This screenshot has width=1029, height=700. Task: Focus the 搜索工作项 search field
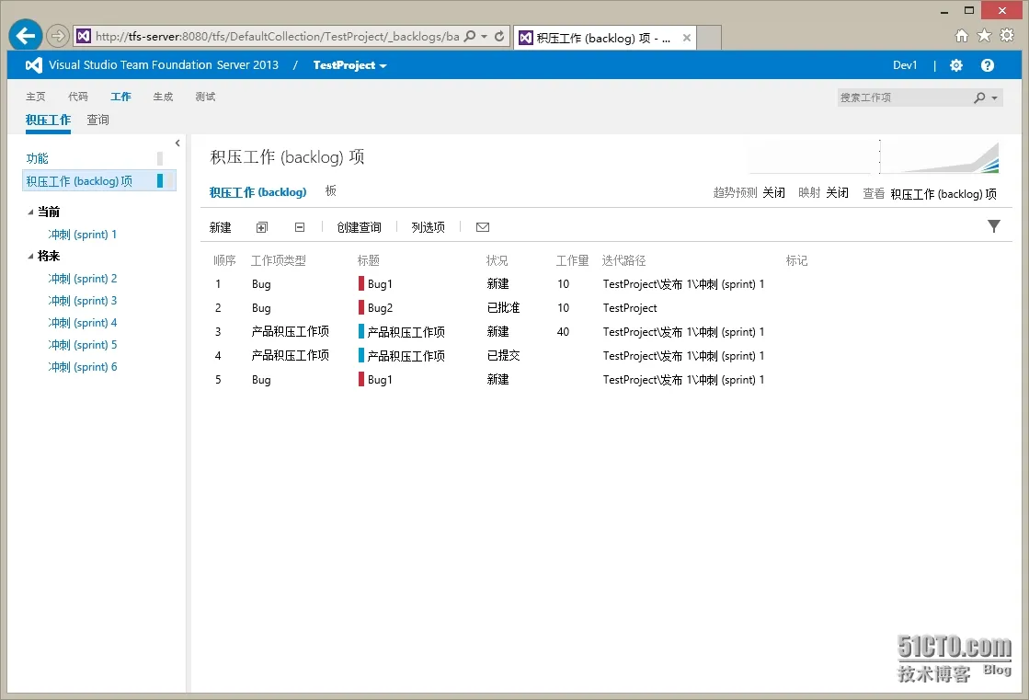point(905,98)
